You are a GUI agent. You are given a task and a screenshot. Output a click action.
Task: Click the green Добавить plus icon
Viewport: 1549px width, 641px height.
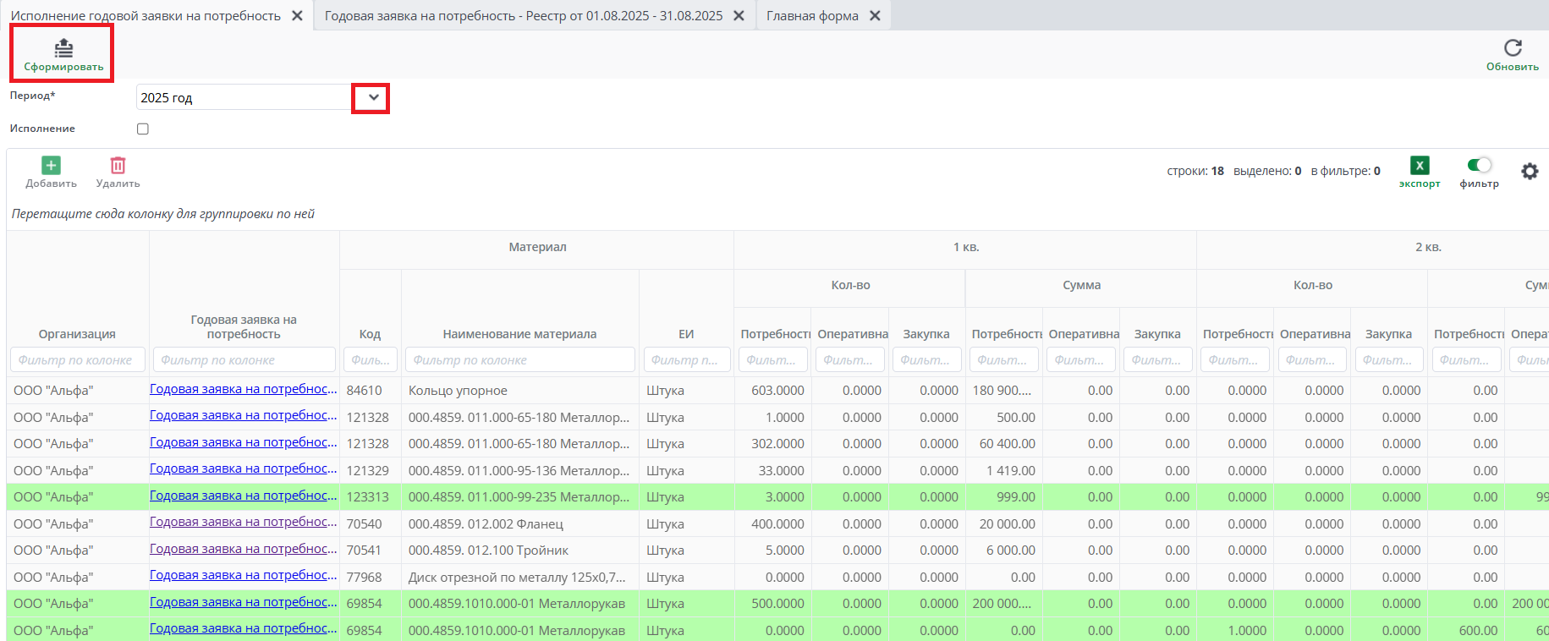51,166
